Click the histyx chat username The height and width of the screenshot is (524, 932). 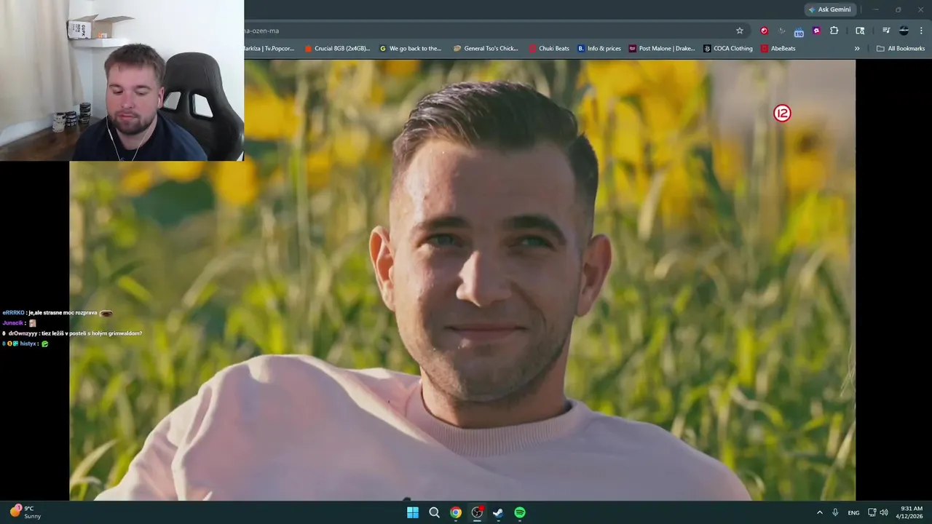28,344
